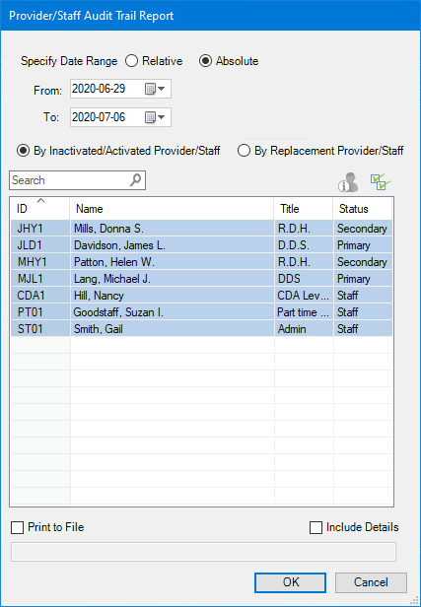Screen dimensions: 421x607
Task: Sort by the Status column header
Action: click(x=363, y=209)
